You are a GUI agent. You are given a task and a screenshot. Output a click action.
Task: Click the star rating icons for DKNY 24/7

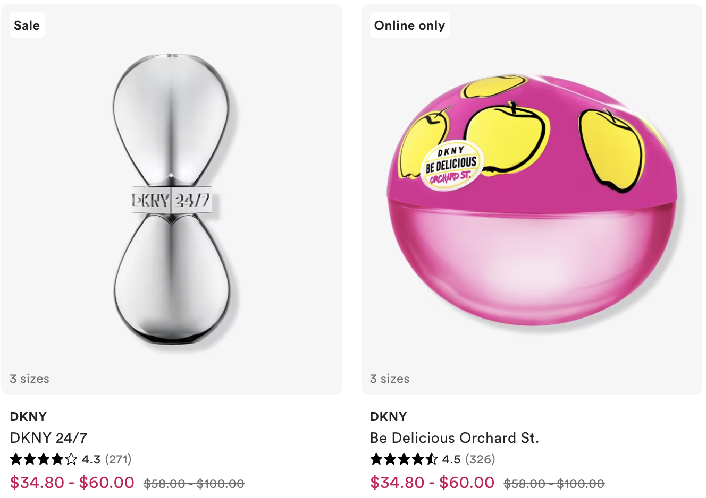[x=44, y=459]
